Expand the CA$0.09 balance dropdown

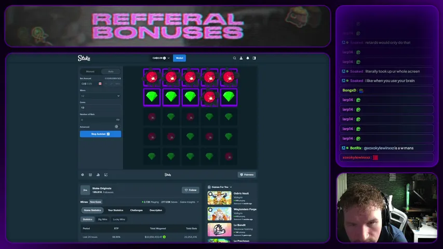point(161,58)
